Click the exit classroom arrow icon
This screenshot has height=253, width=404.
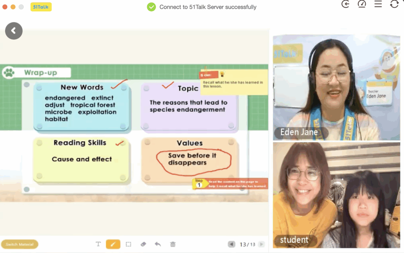coord(345,4)
